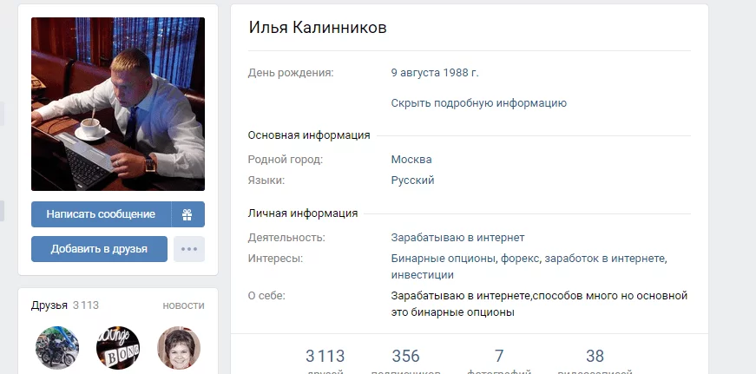
Task: Select the Русский language link
Action: tap(412, 180)
